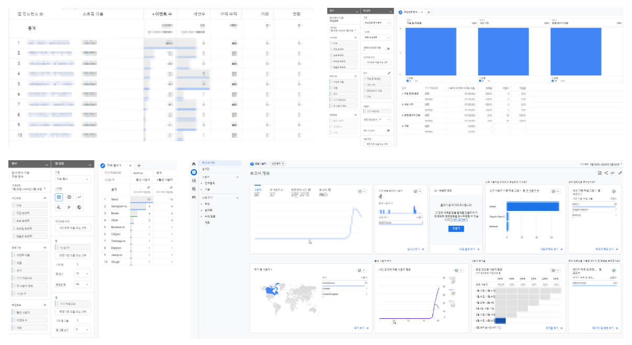
Task: Minimize the 탭 설정 panel in free-form exploration
Action: (x=90, y=164)
